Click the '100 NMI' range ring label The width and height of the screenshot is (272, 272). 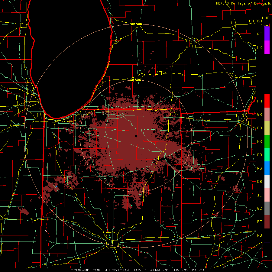136,24
